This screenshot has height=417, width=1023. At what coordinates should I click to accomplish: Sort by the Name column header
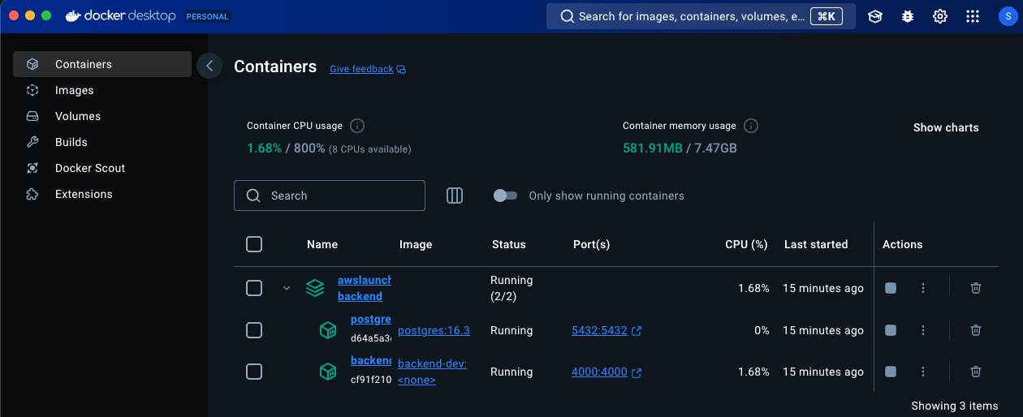(x=322, y=244)
